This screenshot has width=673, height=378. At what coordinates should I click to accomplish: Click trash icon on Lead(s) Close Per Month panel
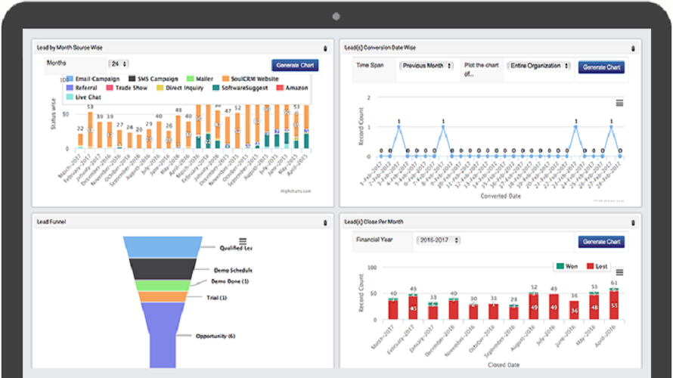pyautogui.click(x=632, y=222)
